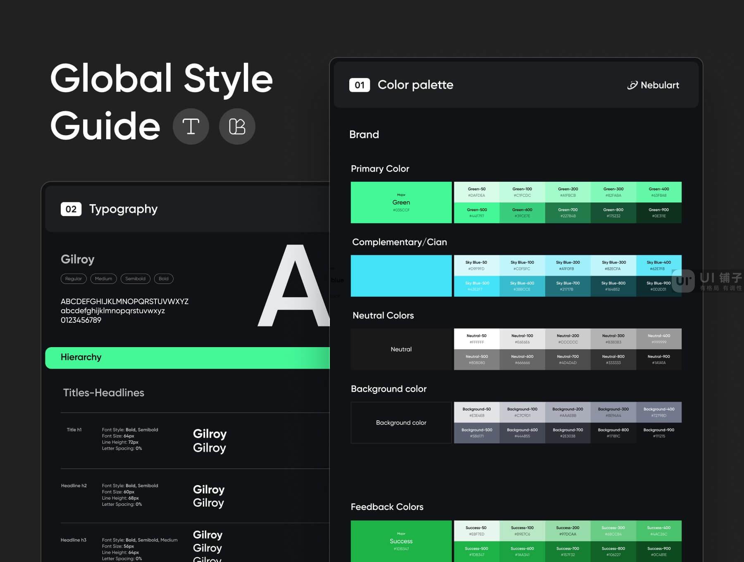The height and width of the screenshot is (562, 744).
Task: Pick the Sky Blue-300 swatch
Action: [613, 265]
